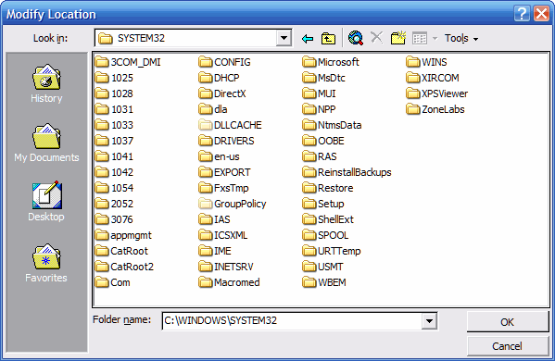Go back using the blue arrow icon
This screenshot has width=555, height=361.
click(308, 38)
